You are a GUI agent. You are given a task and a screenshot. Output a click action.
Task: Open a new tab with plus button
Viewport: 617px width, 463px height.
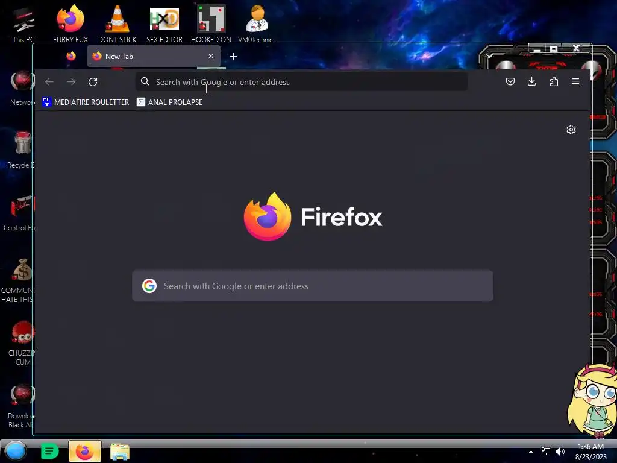pos(233,57)
